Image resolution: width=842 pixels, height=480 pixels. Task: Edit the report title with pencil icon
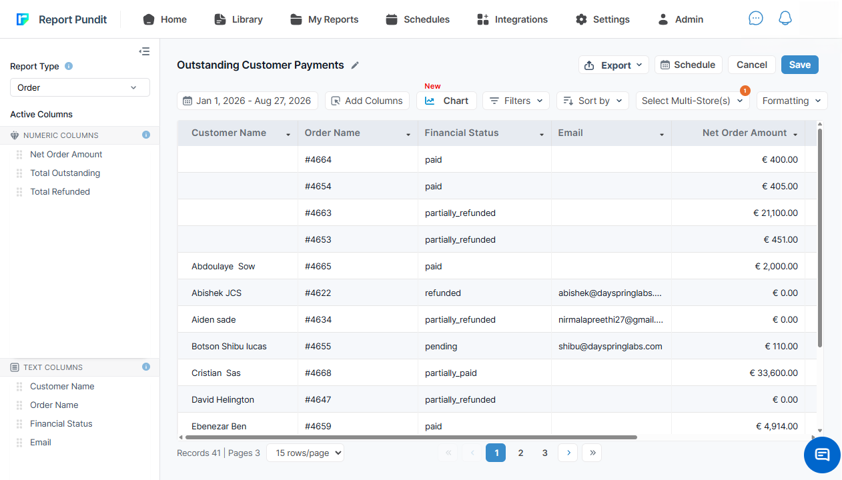(x=355, y=65)
